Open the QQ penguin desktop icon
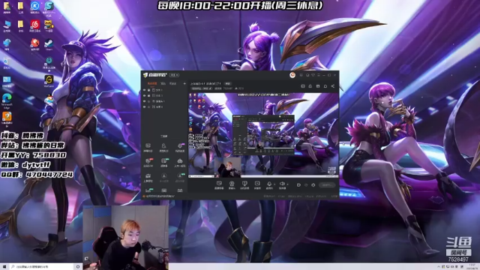This screenshot has width=480, height=270. point(49,100)
